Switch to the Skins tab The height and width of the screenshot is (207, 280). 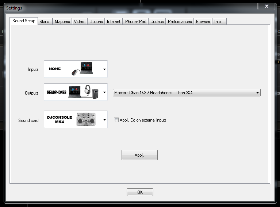[44, 22]
